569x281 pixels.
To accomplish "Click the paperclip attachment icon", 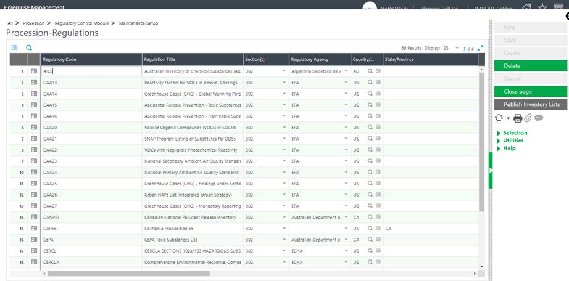I will click(x=528, y=118).
